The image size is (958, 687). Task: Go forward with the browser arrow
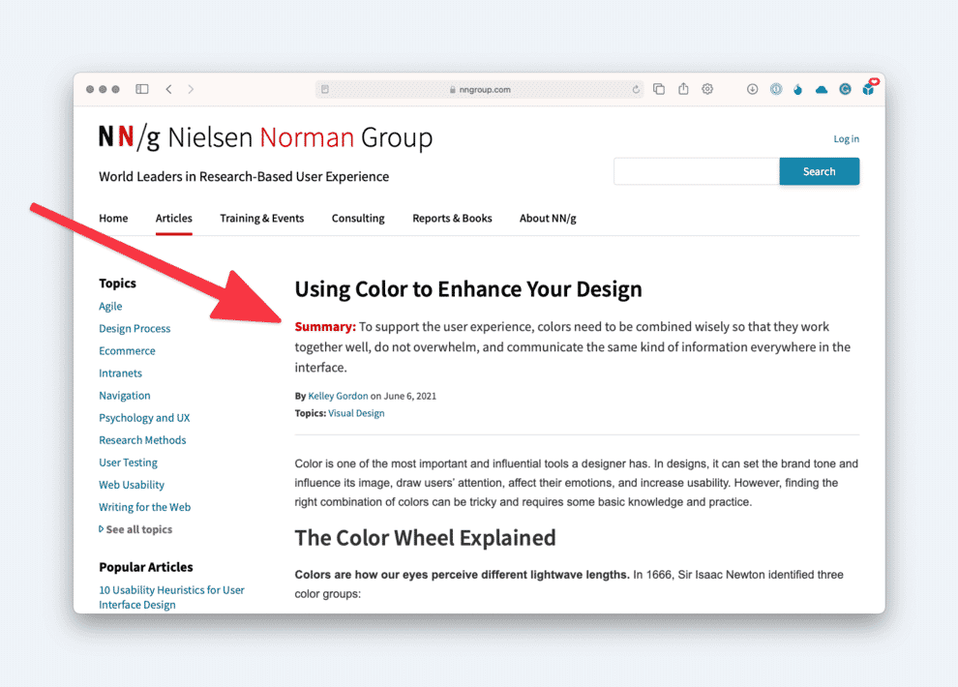click(x=191, y=89)
